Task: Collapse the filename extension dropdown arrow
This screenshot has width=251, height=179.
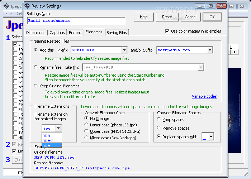Action: click(58, 128)
